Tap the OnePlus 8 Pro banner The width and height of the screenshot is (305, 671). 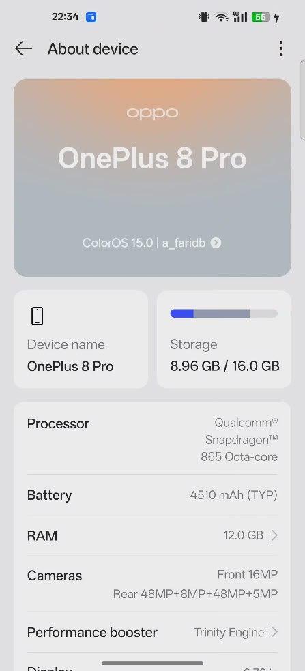[153, 177]
